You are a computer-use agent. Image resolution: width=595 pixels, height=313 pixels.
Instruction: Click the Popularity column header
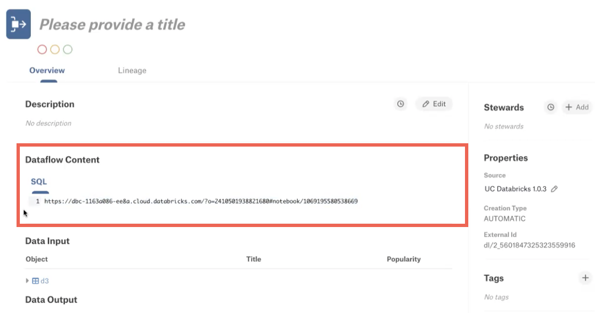coord(404,259)
